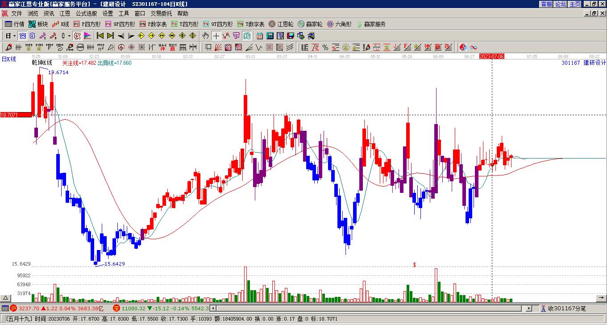The width and height of the screenshot is (607, 325).
Task: Click the blue save disk icon
Action: (x=291, y=36)
